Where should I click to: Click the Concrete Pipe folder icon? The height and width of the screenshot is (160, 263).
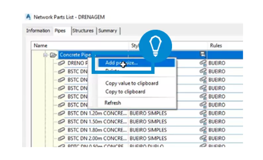click(53, 55)
